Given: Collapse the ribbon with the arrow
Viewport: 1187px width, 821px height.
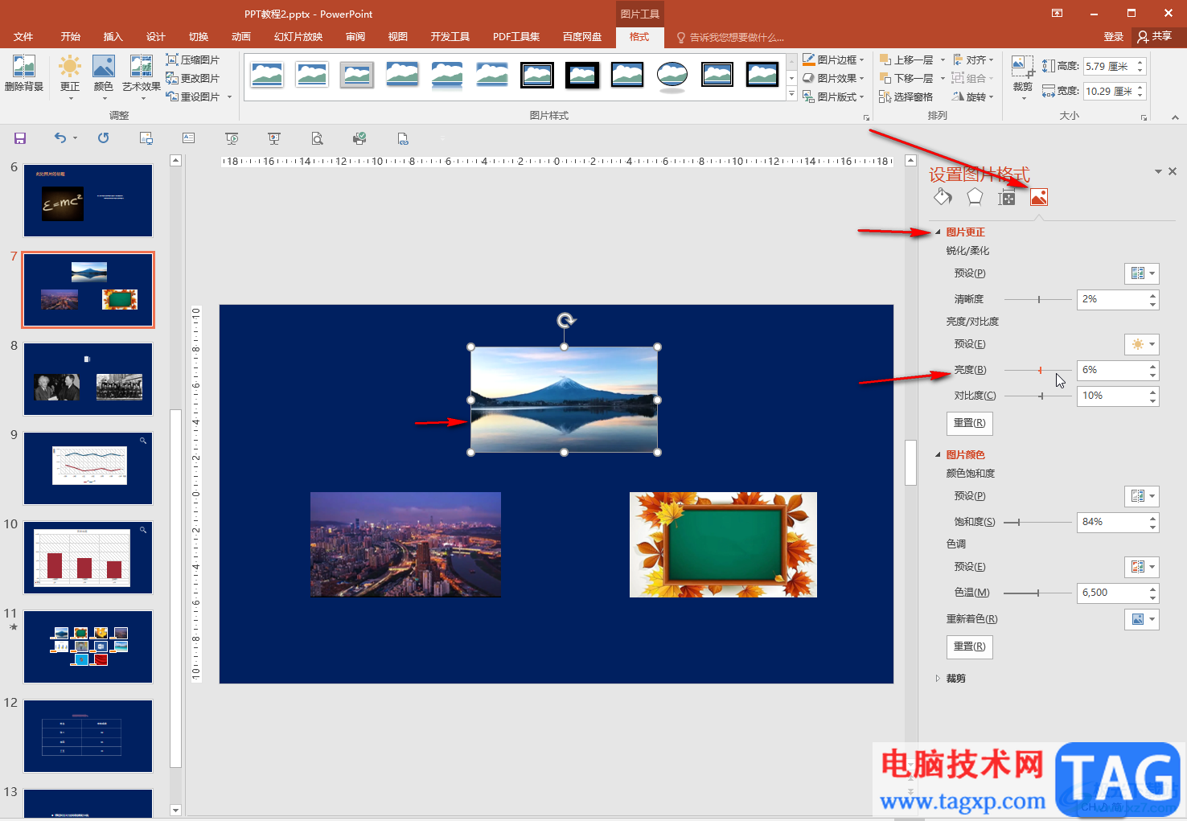Looking at the screenshot, I should [1175, 117].
